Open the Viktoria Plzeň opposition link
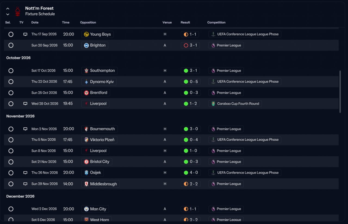This screenshot has height=224, width=348. 99,140
